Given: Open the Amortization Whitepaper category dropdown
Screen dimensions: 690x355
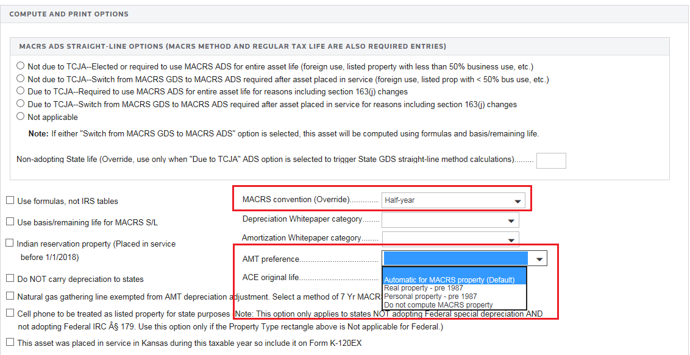Looking at the screenshot, I should click(511, 239).
